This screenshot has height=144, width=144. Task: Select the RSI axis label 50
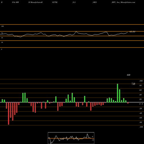2,38
